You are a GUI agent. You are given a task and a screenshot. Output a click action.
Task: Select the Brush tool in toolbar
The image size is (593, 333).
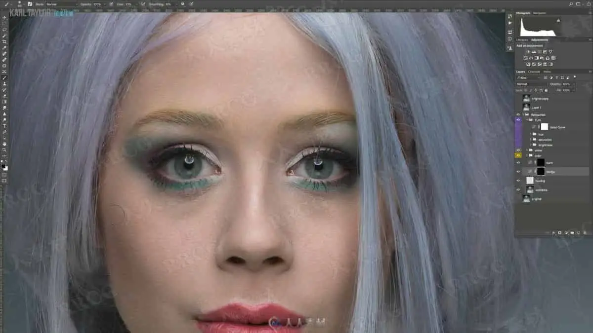(x=4, y=77)
